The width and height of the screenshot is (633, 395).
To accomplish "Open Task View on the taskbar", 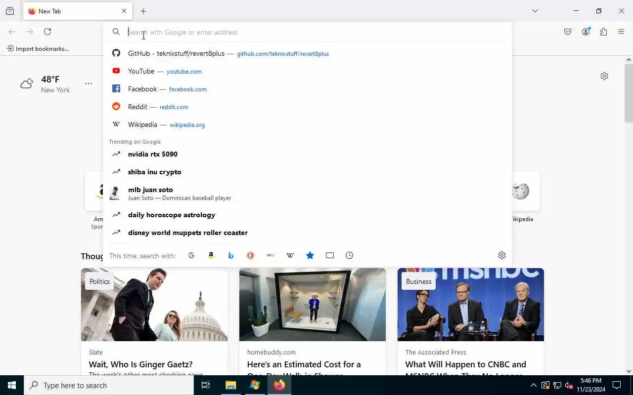I will click(206, 385).
